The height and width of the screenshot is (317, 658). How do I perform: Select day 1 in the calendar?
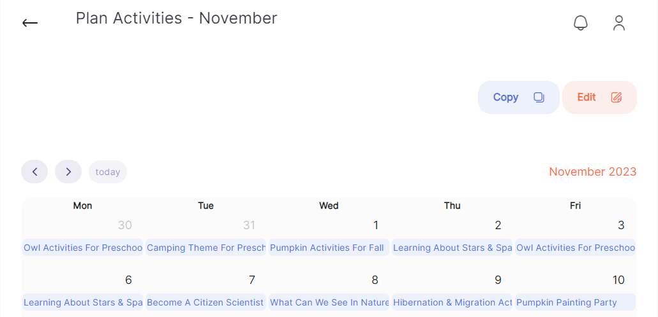coord(375,225)
